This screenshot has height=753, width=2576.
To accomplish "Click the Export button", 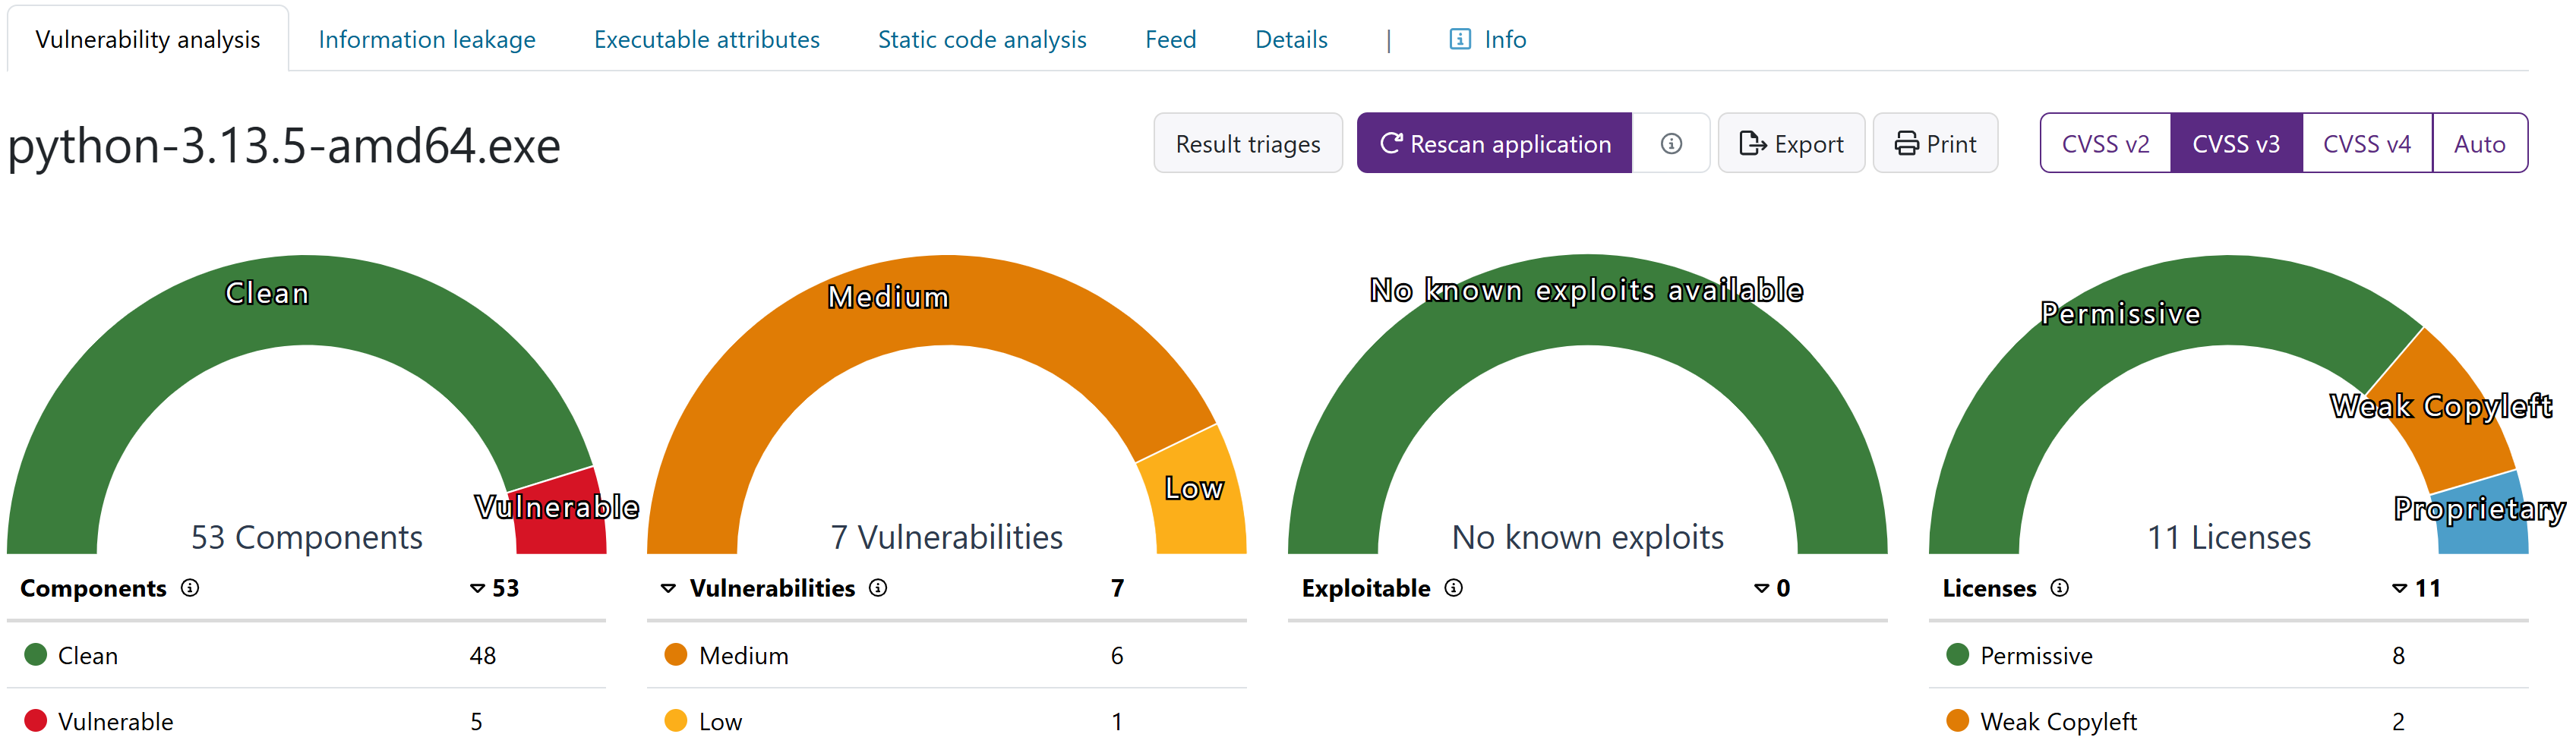I will pos(1790,144).
